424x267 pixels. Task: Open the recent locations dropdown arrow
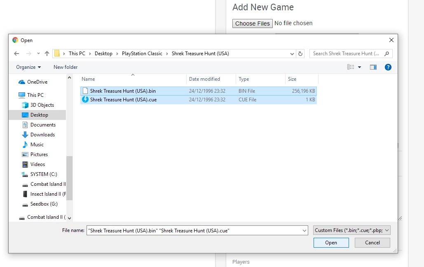coord(38,54)
